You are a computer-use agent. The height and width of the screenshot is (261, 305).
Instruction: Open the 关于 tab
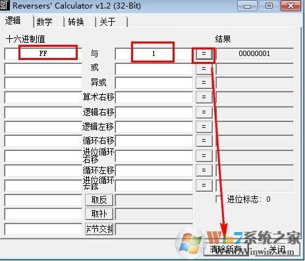tap(111, 22)
